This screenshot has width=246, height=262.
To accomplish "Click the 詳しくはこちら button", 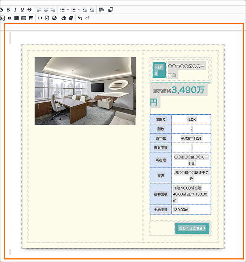I will (192, 228).
